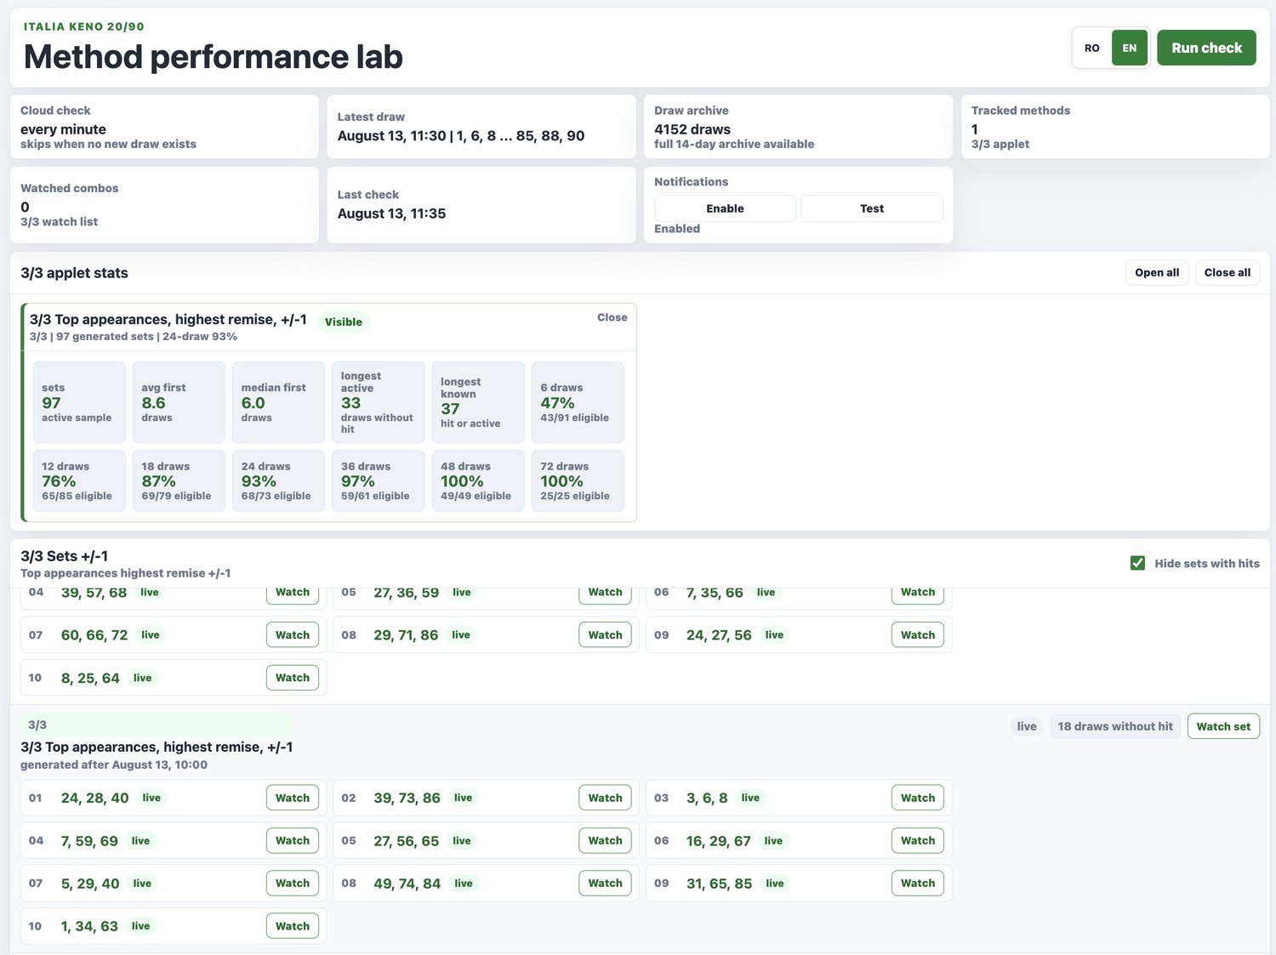This screenshot has height=955, width=1276.
Task: Watch combo 8, 25, 64
Action: click(293, 678)
